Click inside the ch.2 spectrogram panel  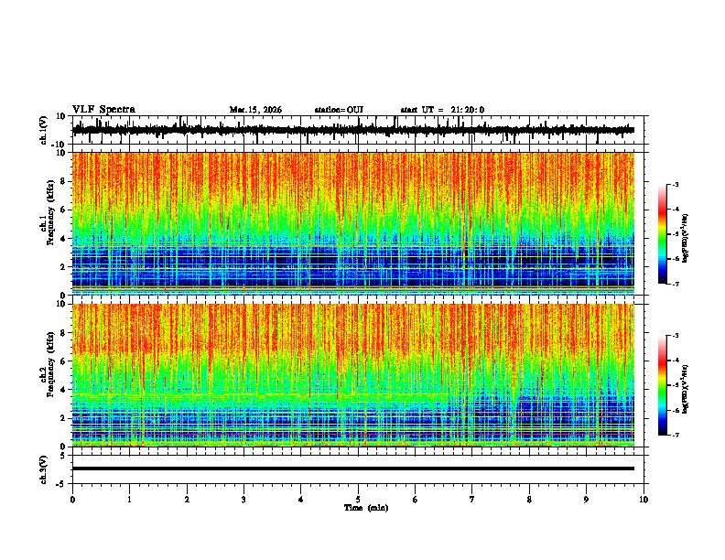pyautogui.click(x=353, y=375)
